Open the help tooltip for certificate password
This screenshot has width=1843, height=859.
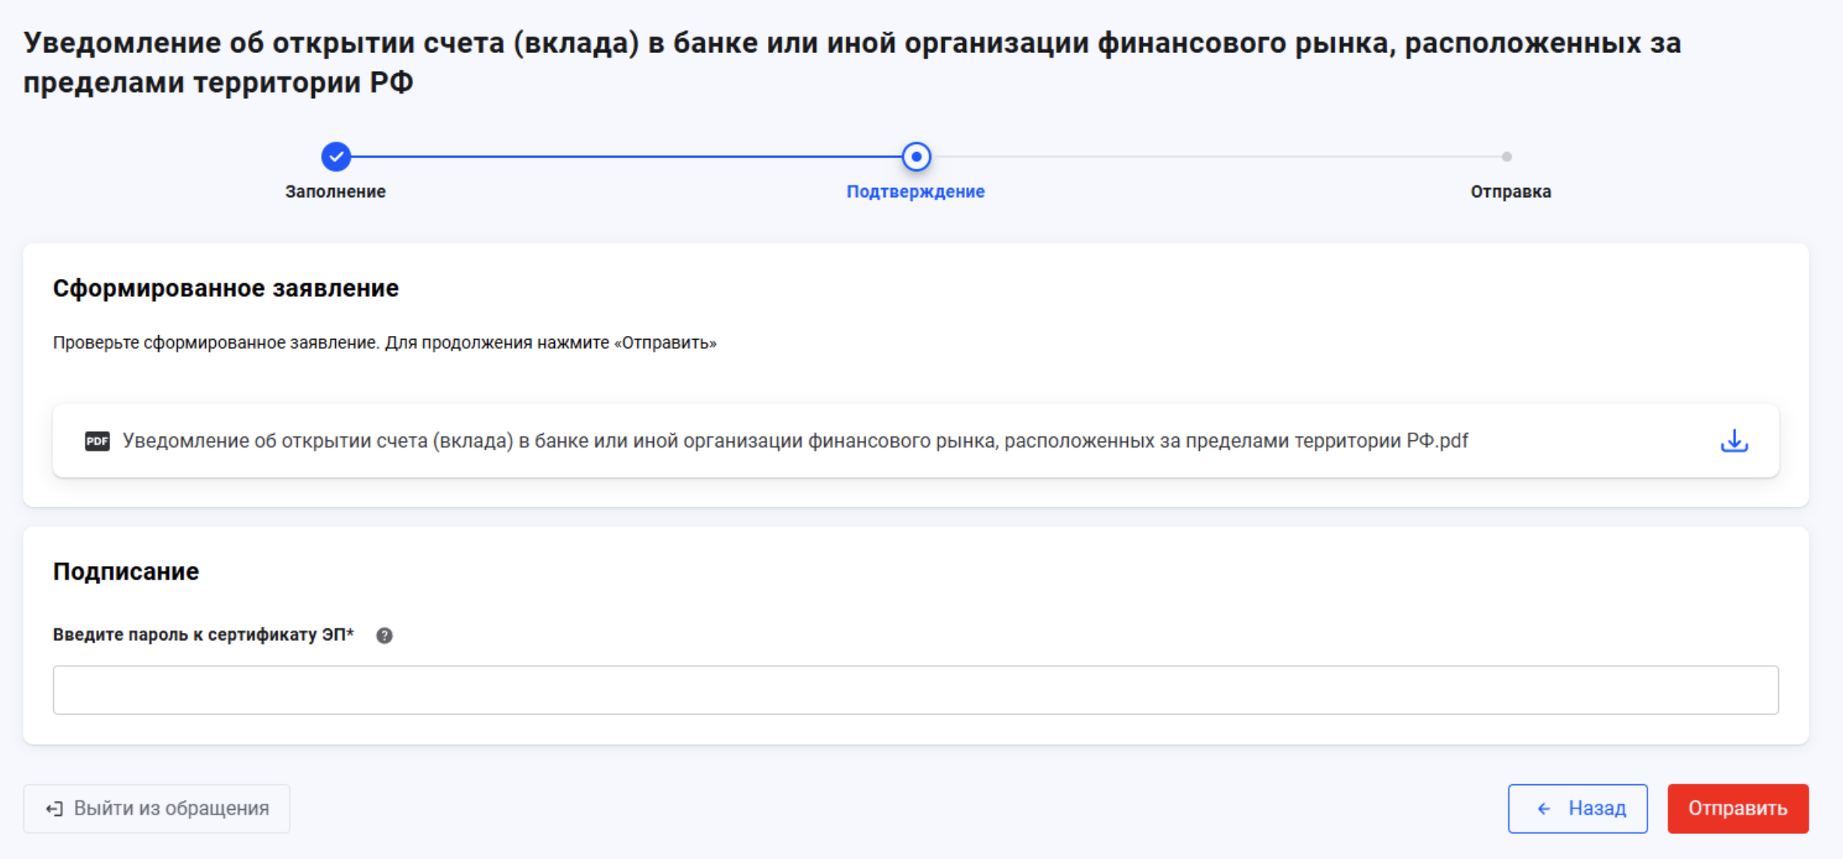[x=384, y=635]
